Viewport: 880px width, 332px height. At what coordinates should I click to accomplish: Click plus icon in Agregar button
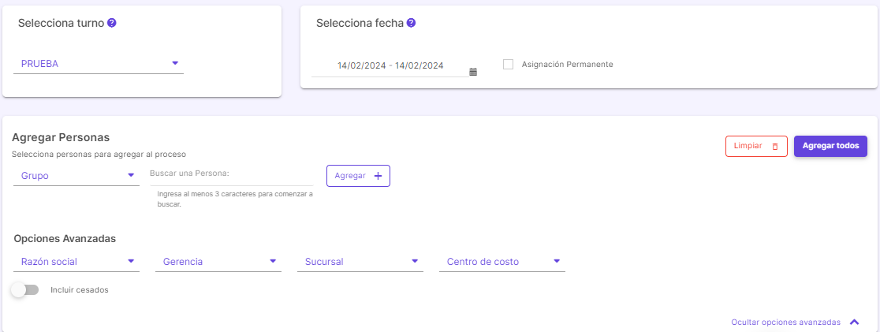click(x=378, y=176)
